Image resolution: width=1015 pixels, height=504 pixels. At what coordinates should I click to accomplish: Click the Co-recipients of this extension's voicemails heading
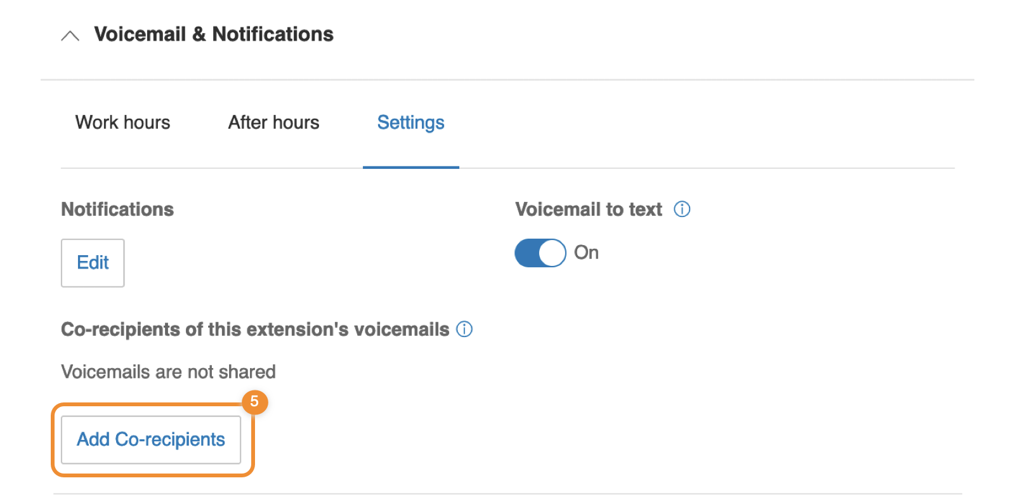pyautogui.click(x=255, y=329)
